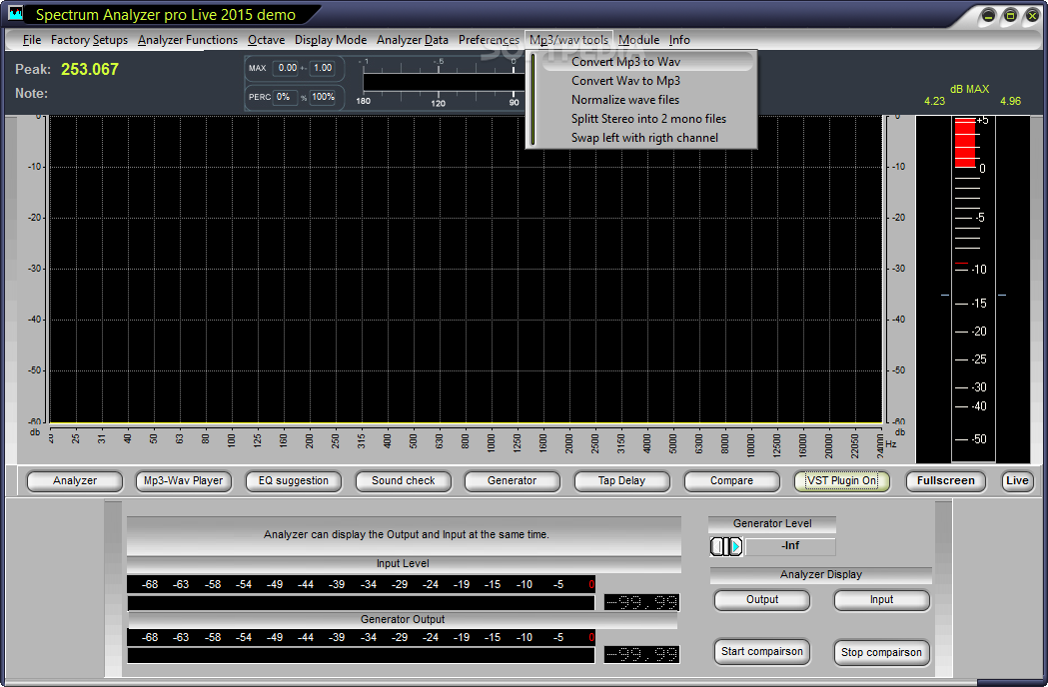This screenshot has width=1048, height=687.
Task: Click the Peak value 253.067
Action: pyautogui.click(x=90, y=70)
